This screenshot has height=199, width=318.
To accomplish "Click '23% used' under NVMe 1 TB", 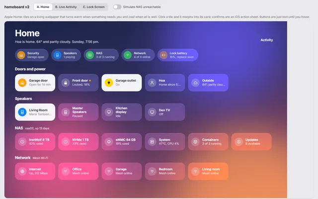I will [79, 144].
